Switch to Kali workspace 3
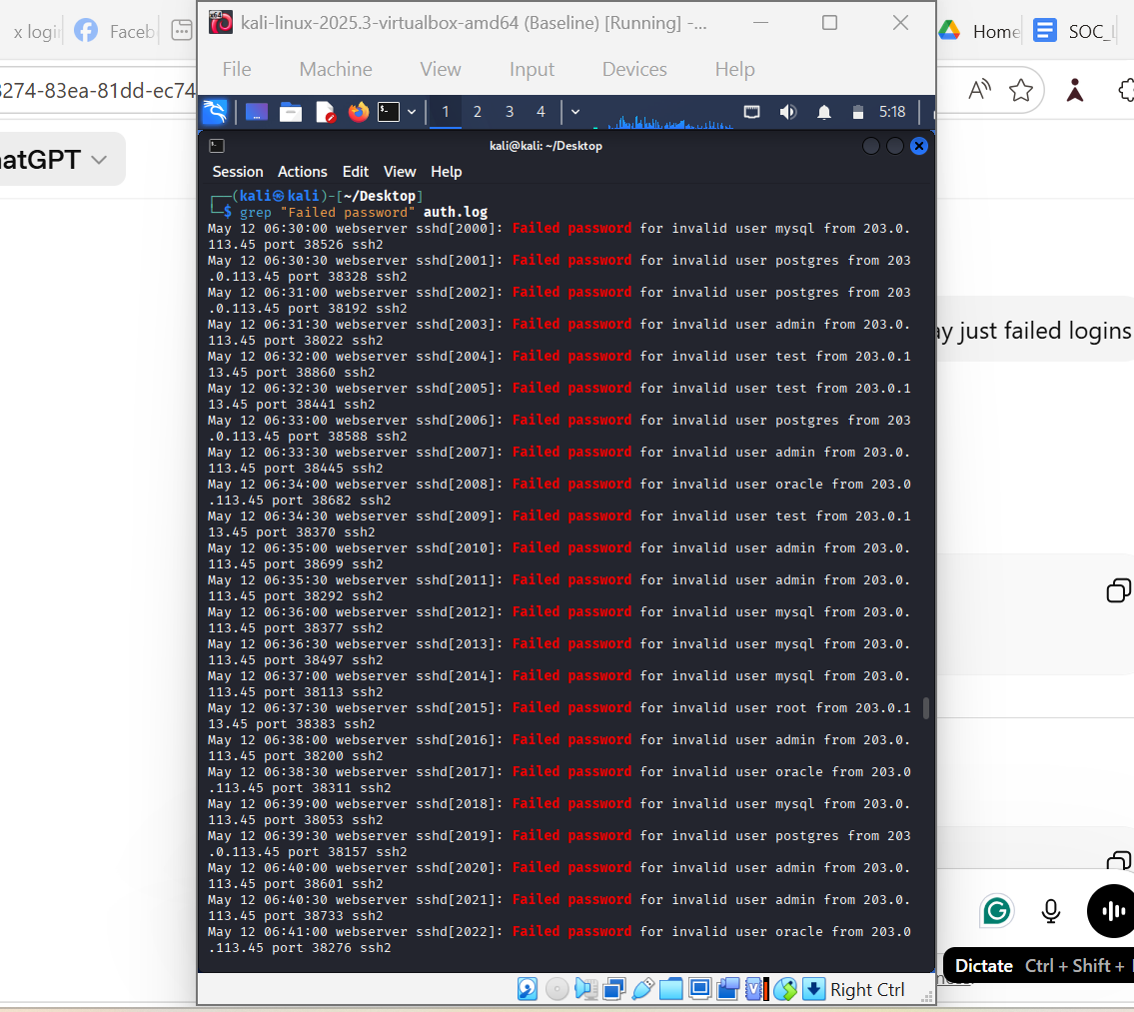Viewport: 1134px width, 1012px height. point(510,112)
